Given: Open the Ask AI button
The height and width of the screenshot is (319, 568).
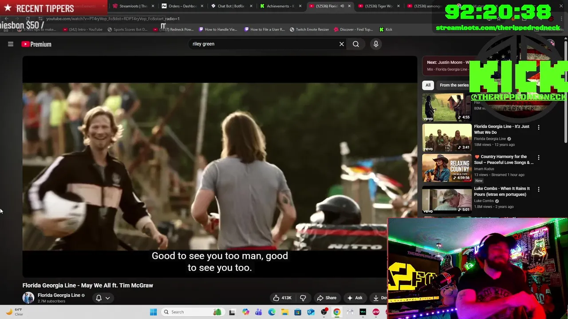Looking at the screenshot, I should tap(355, 298).
